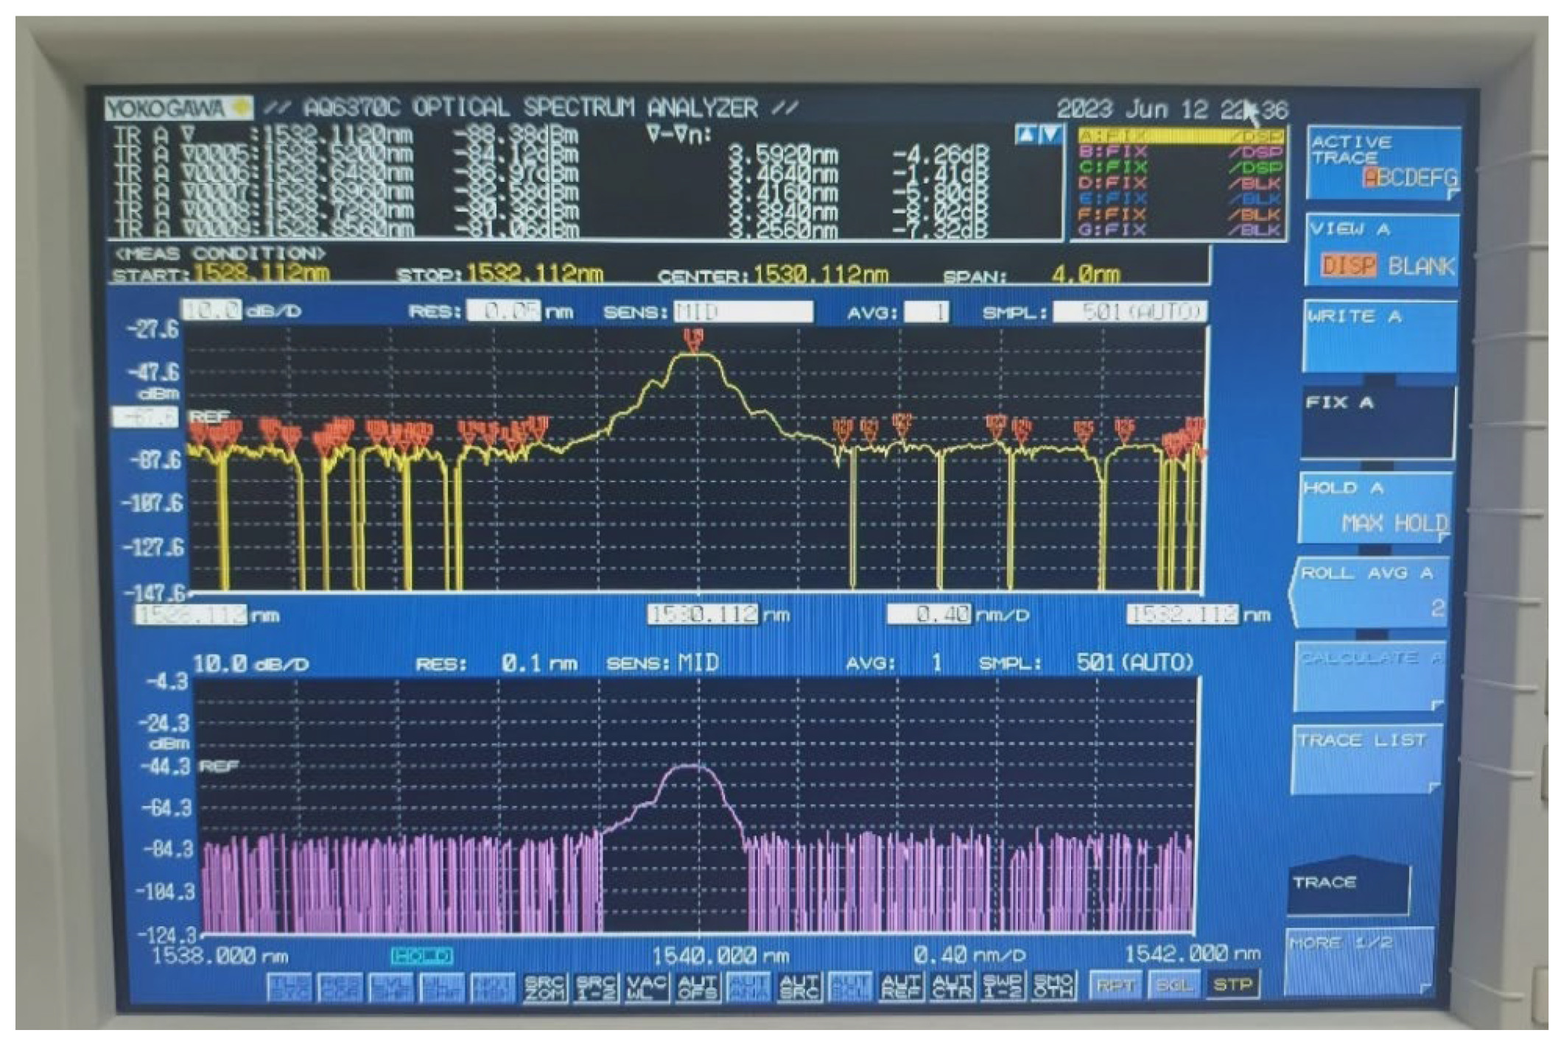The image size is (1558, 1044).
Task: Click the TLS SYC bottom toolbar icon
Action: pyautogui.click(x=288, y=988)
